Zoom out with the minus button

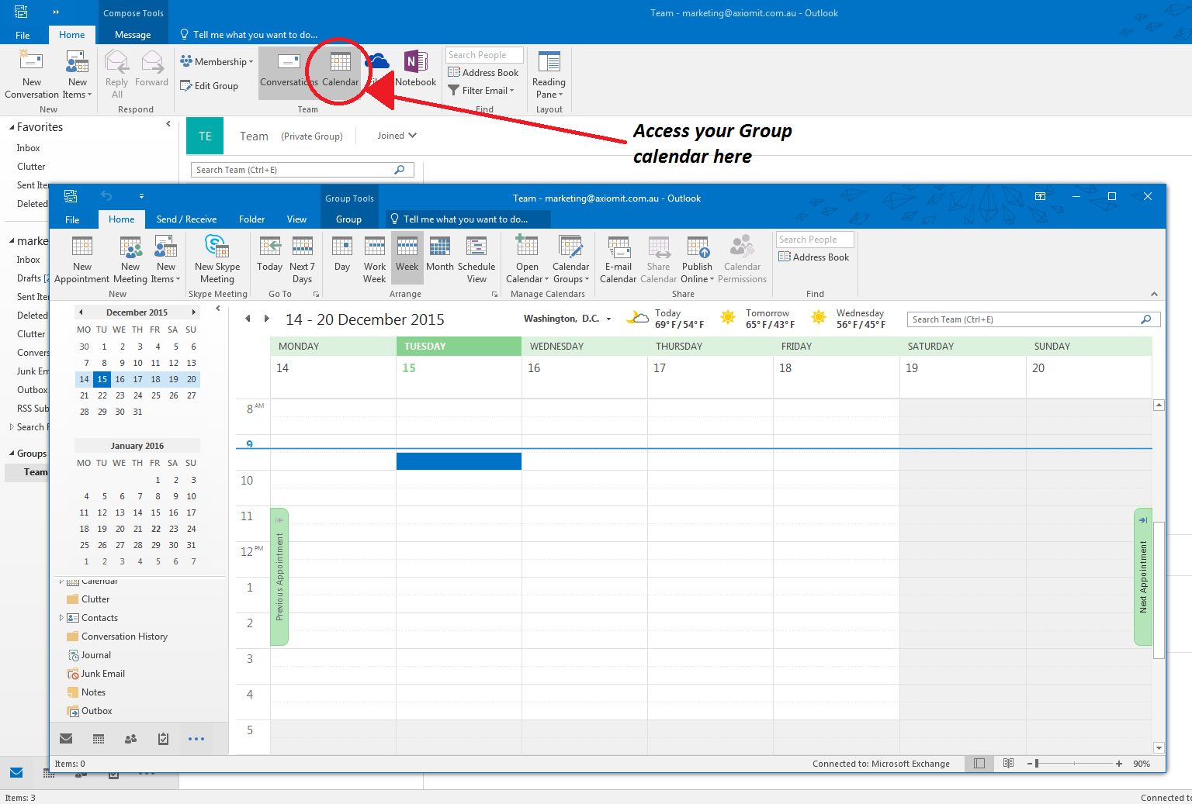pyautogui.click(x=1029, y=764)
